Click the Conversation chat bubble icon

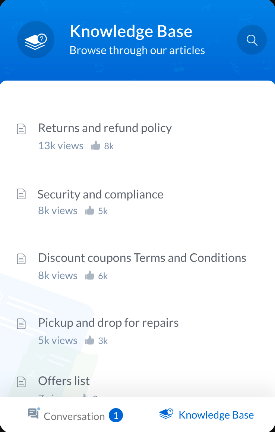[x=34, y=413]
